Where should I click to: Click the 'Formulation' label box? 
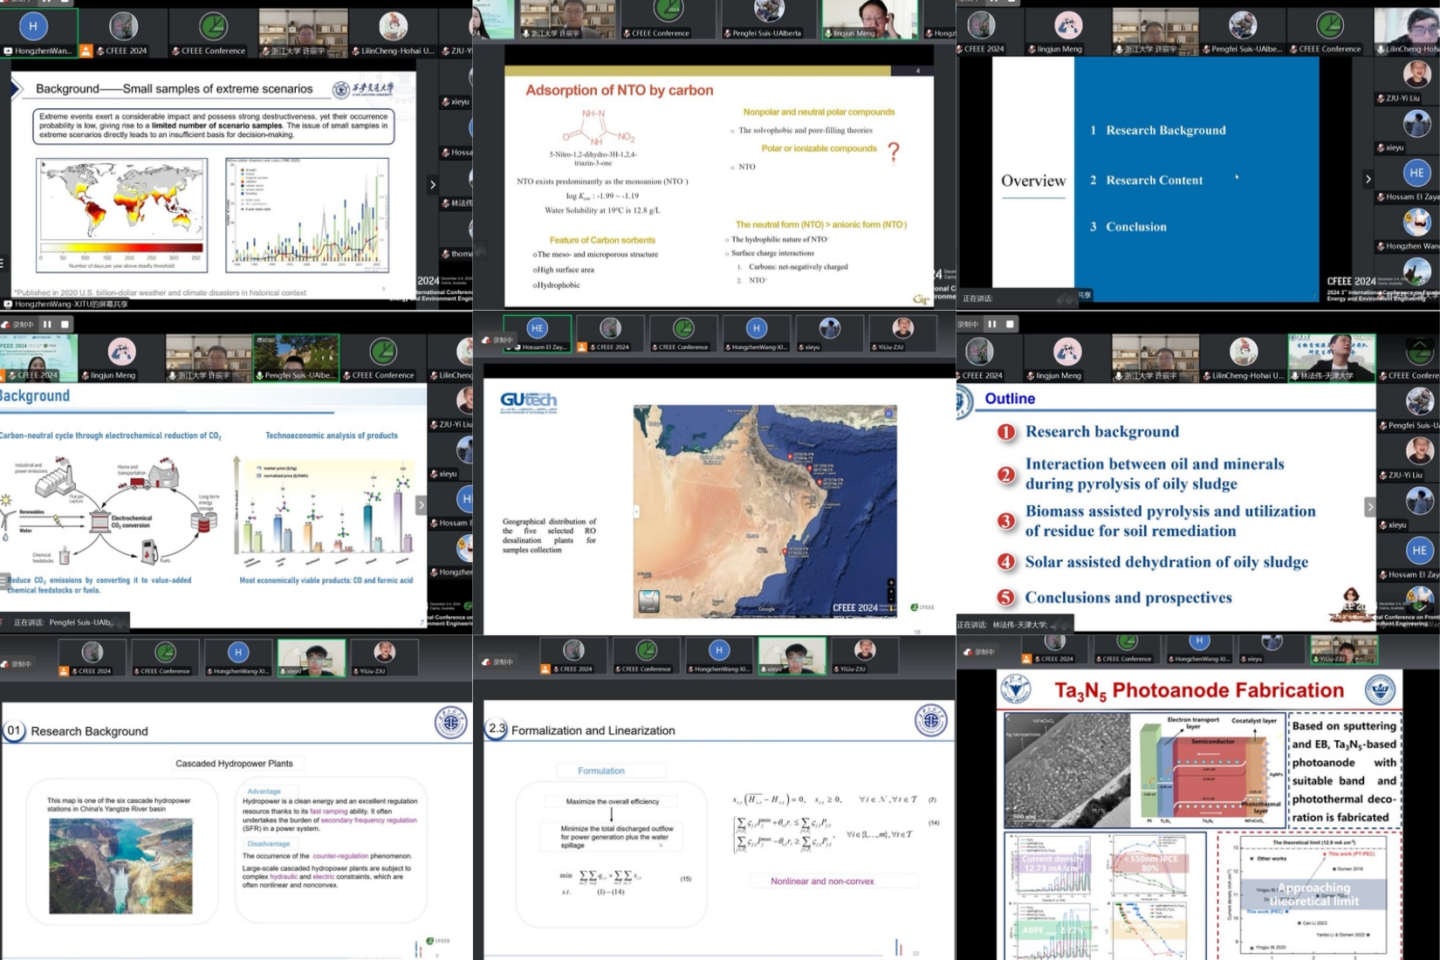(x=600, y=771)
